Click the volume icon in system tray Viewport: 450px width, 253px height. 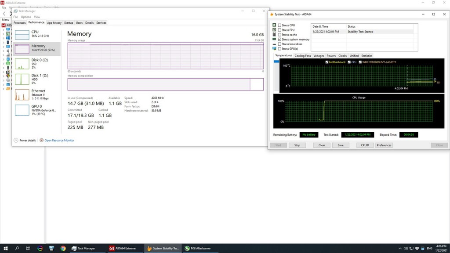pos(406,249)
